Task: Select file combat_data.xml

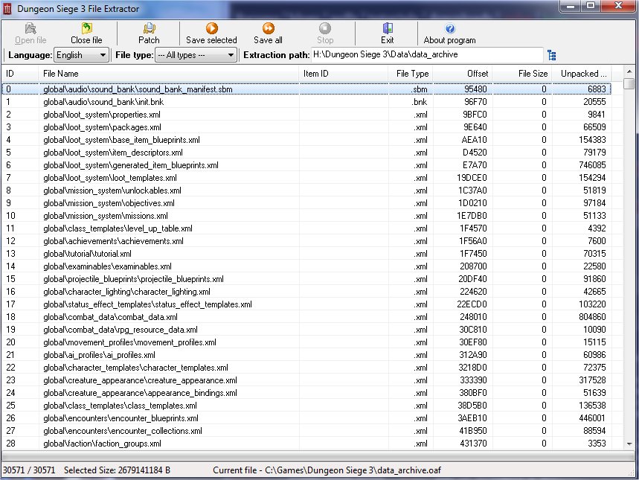Action: click(x=306, y=317)
